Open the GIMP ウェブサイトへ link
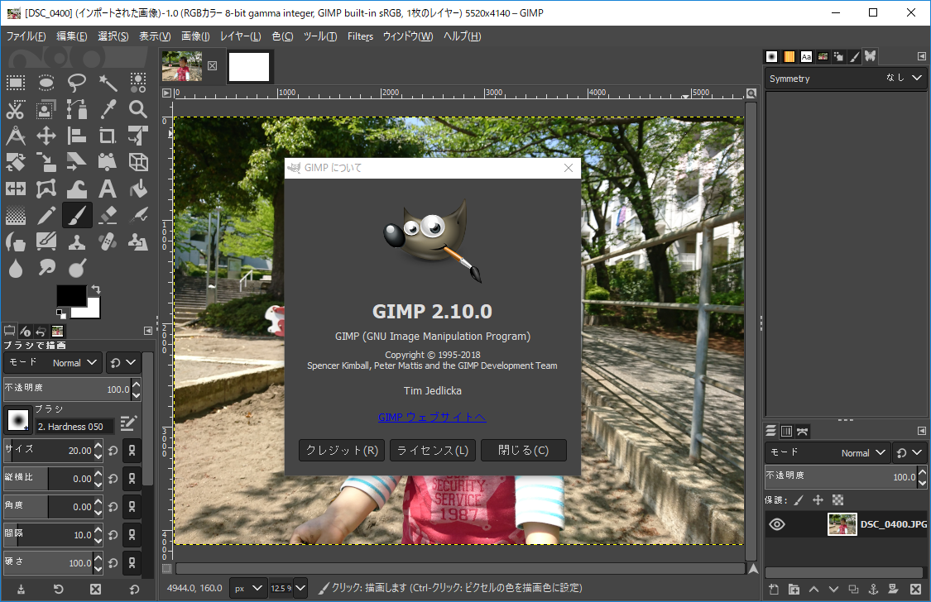The image size is (931, 602). tap(432, 417)
